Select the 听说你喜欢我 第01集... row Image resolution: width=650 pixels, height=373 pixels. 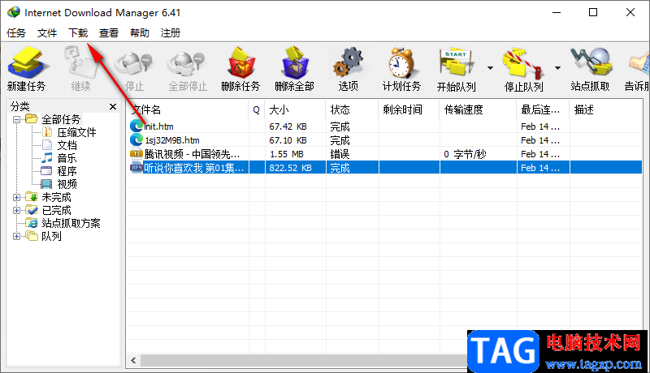(x=384, y=168)
